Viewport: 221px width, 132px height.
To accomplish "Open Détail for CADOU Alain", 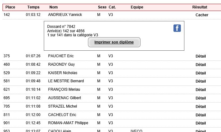I will pos(201,131).
